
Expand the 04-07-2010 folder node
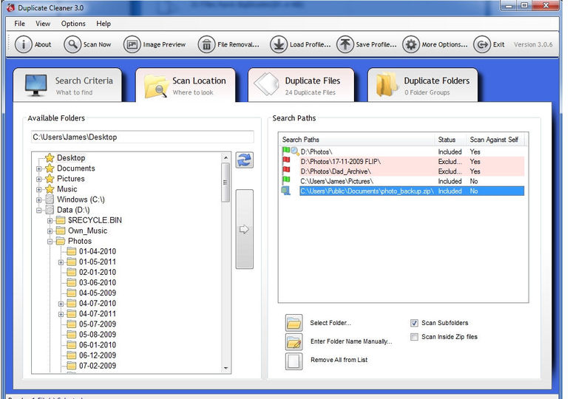[x=61, y=304]
